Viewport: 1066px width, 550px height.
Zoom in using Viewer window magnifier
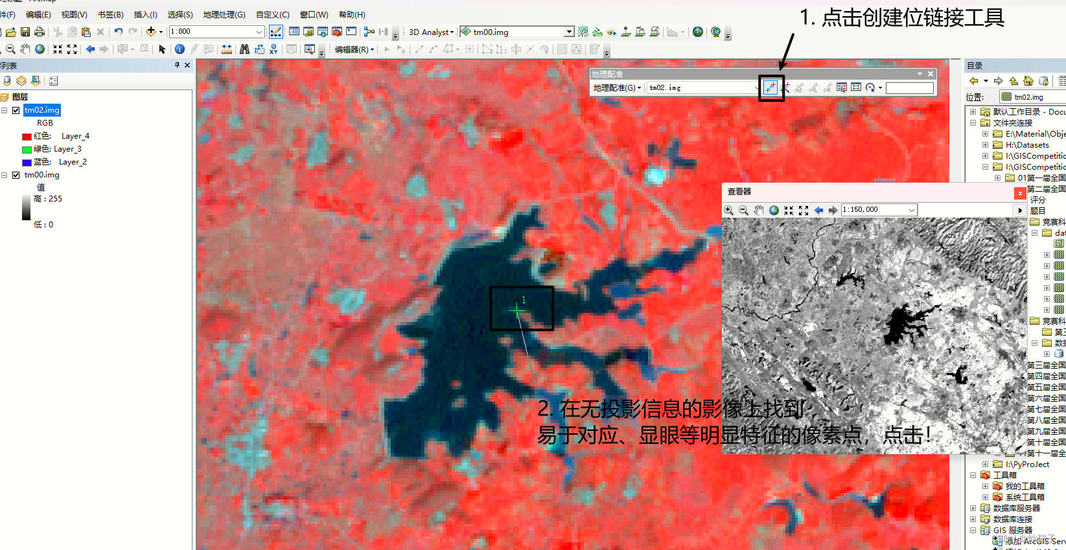pyautogui.click(x=729, y=210)
